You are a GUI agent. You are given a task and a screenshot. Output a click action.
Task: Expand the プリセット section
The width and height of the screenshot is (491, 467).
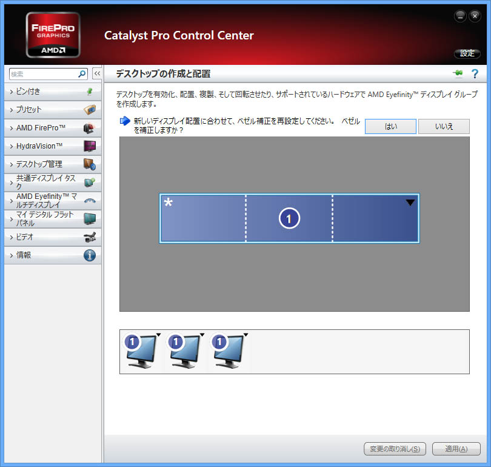[53, 110]
